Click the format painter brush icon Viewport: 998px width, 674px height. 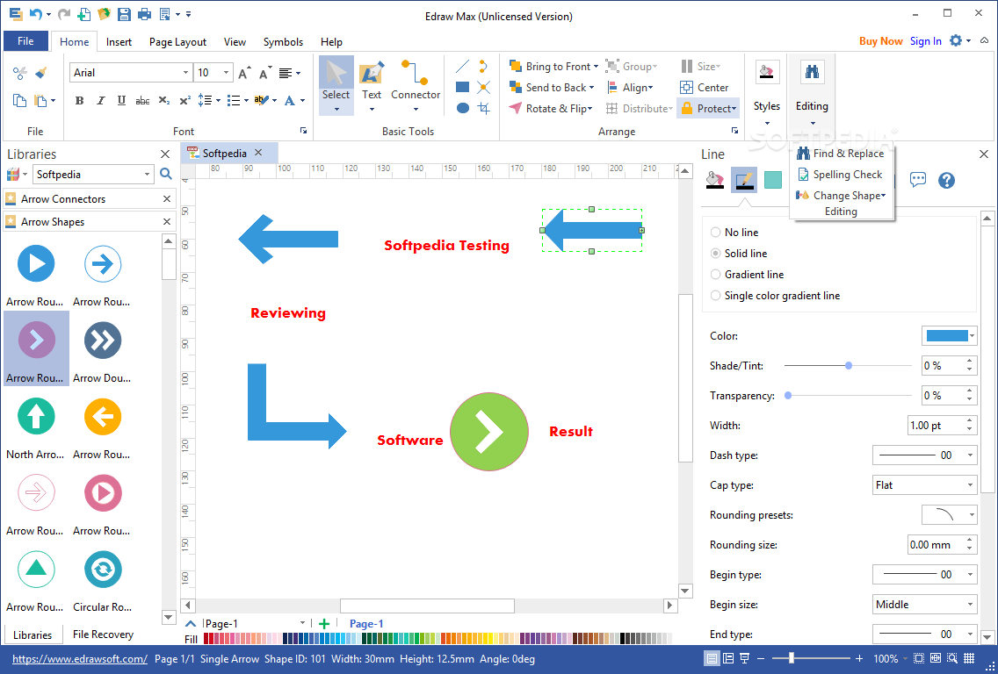[x=40, y=73]
